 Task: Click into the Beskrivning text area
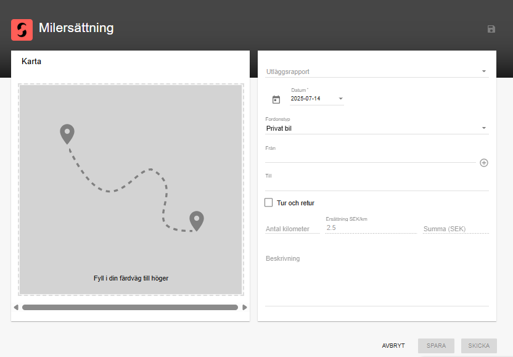[377, 280]
